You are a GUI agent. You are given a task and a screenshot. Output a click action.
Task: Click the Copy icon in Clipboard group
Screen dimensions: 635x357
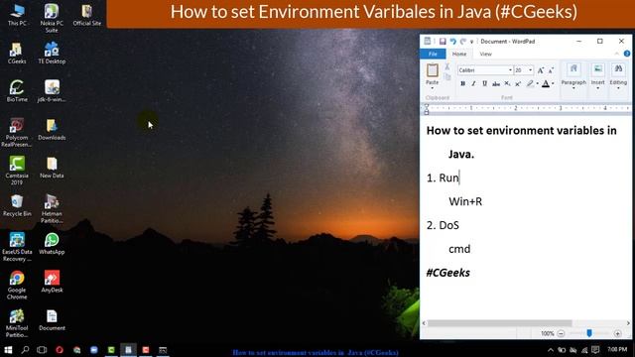click(447, 76)
